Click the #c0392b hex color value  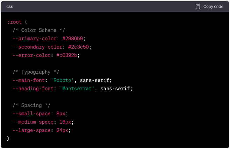pyautogui.click(x=67, y=55)
